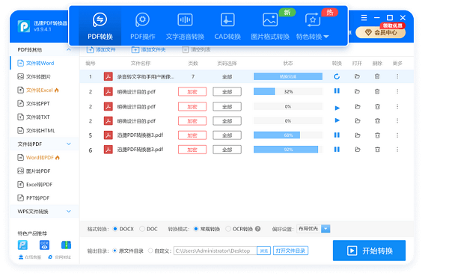Screen dimensions: 449x276
Task: Open the folder for the 32% progress row
Action: [357, 91]
